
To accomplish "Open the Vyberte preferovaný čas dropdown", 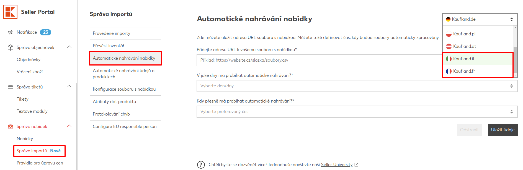I will pyautogui.click(x=357, y=112).
